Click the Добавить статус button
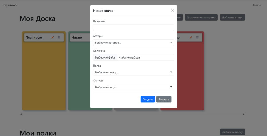267x136 pixels. 232,17
